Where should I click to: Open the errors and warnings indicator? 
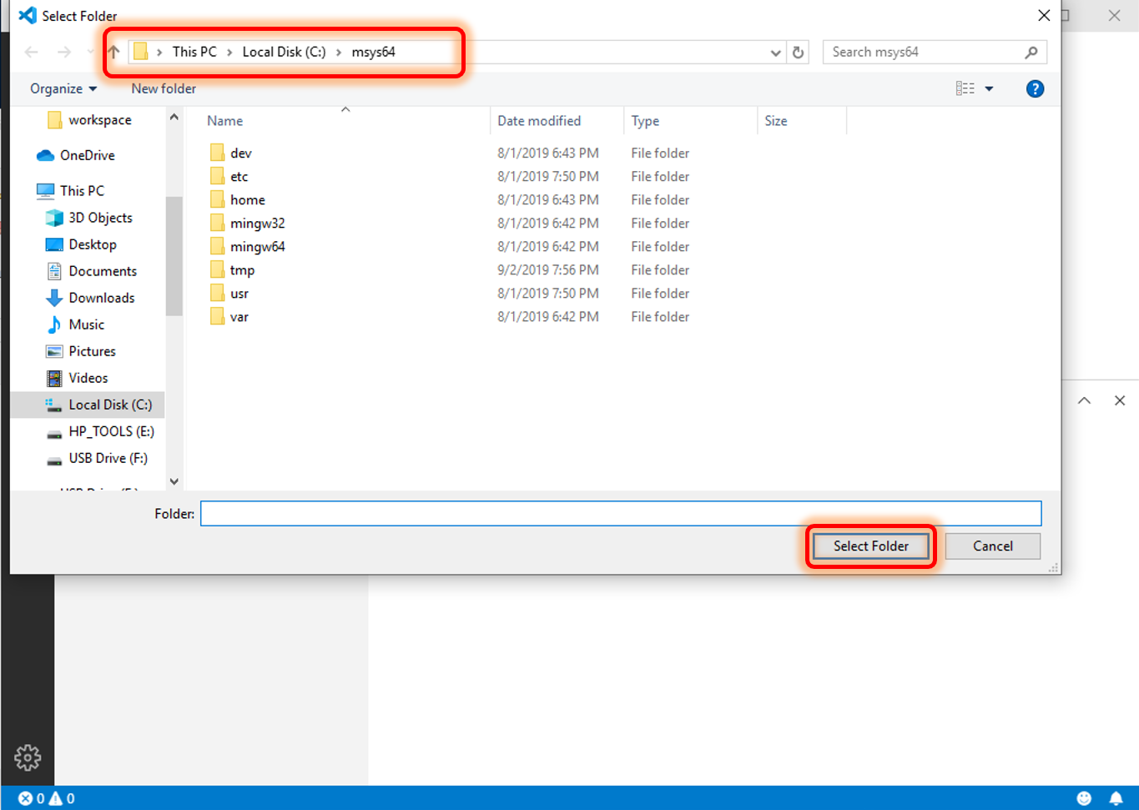46,798
